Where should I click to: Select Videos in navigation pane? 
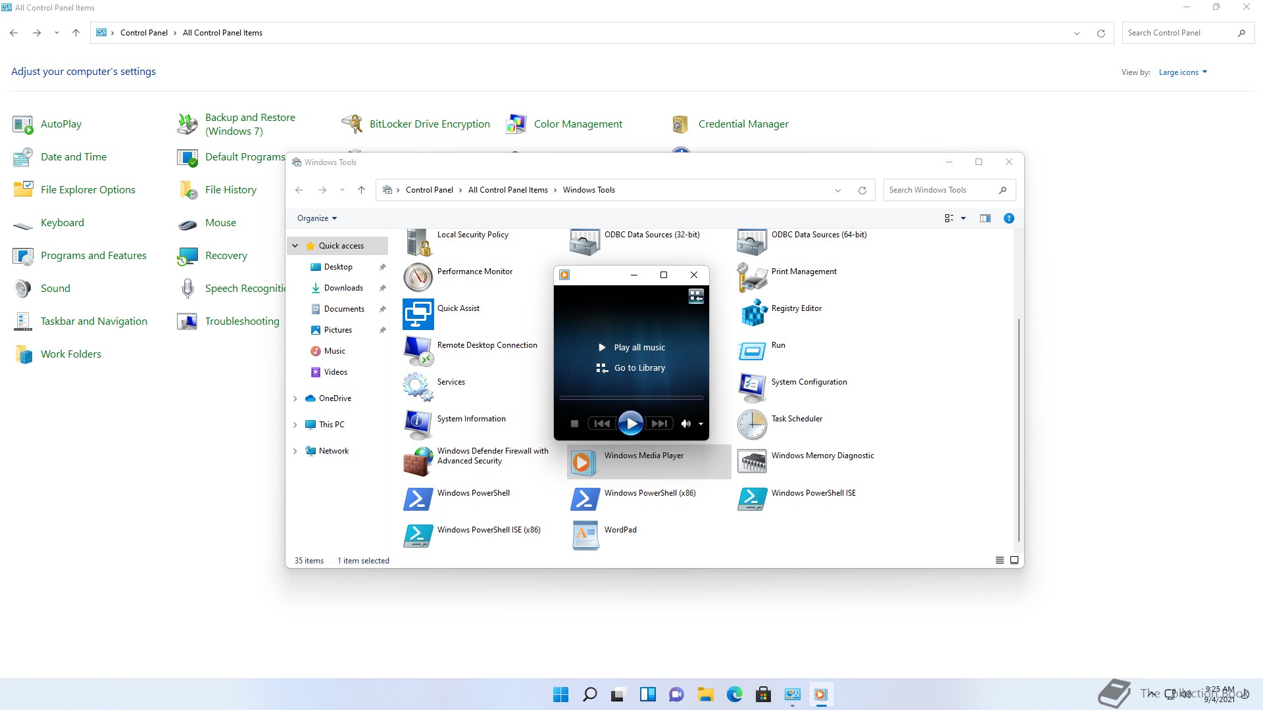pyautogui.click(x=335, y=372)
